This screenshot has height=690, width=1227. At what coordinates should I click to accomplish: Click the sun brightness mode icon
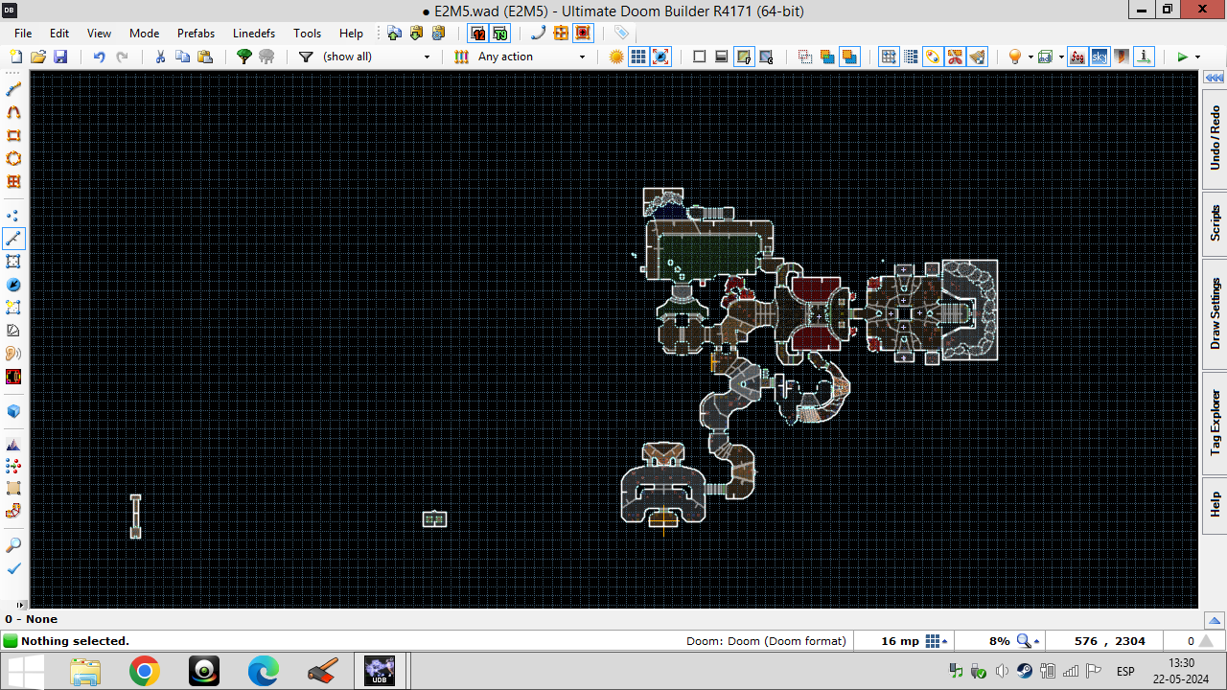[616, 57]
